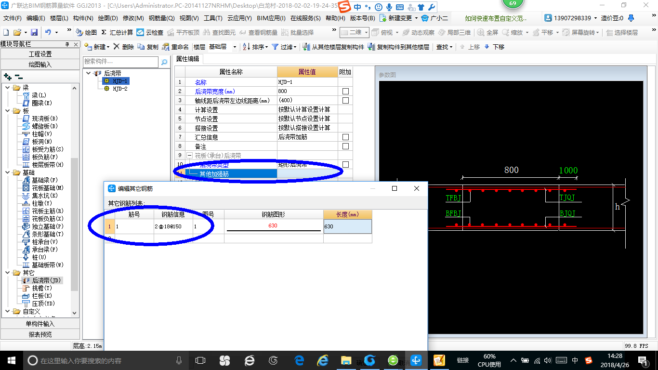Collapse the 筏板(承台)后浇带 property group
658x370 pixels.
click(190, 156)
